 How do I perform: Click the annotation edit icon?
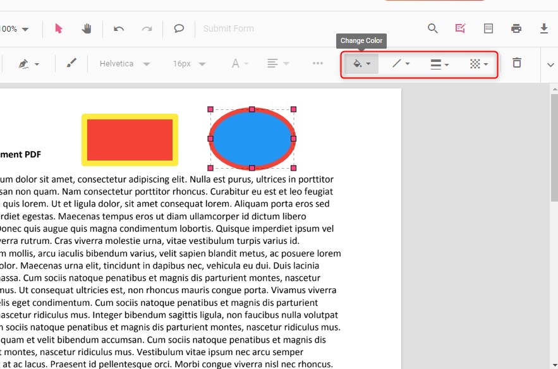click(x=459, y=28)
